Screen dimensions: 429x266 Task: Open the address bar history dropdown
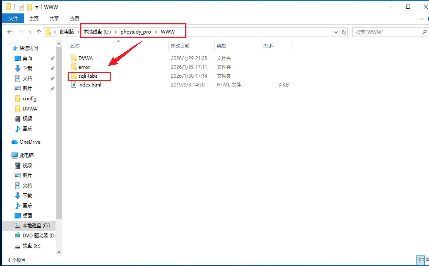coord(336,32)
